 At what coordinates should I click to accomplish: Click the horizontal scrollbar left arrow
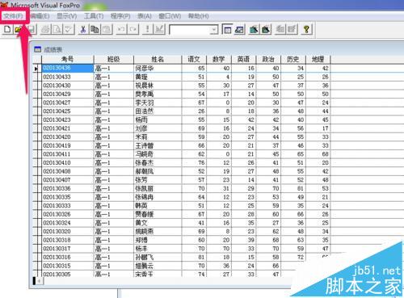tap(40, 281)
